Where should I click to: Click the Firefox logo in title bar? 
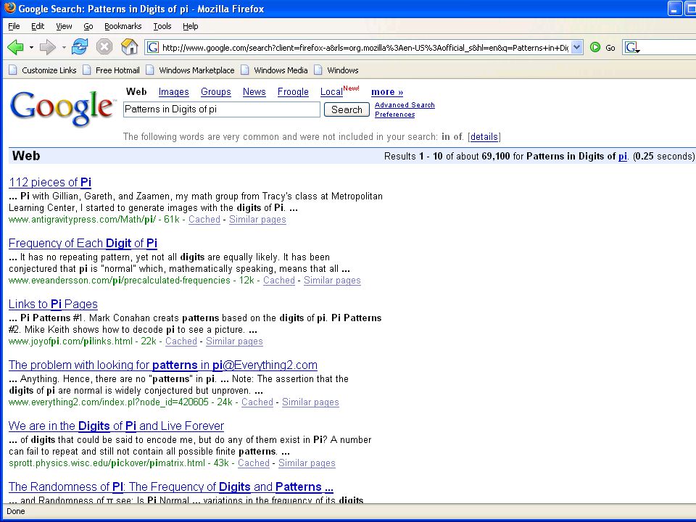click(x=9, y=8)
